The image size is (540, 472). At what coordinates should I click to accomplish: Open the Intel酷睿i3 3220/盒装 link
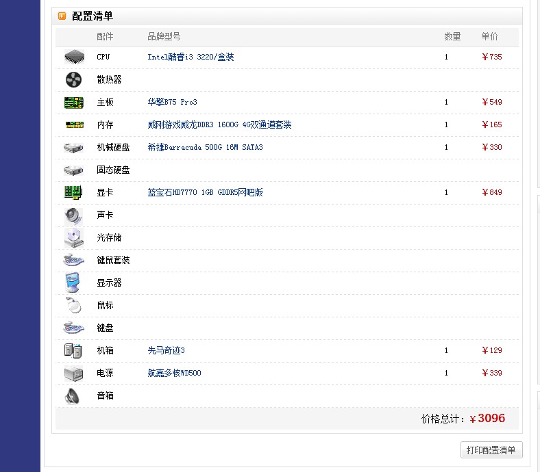[191, 57]
